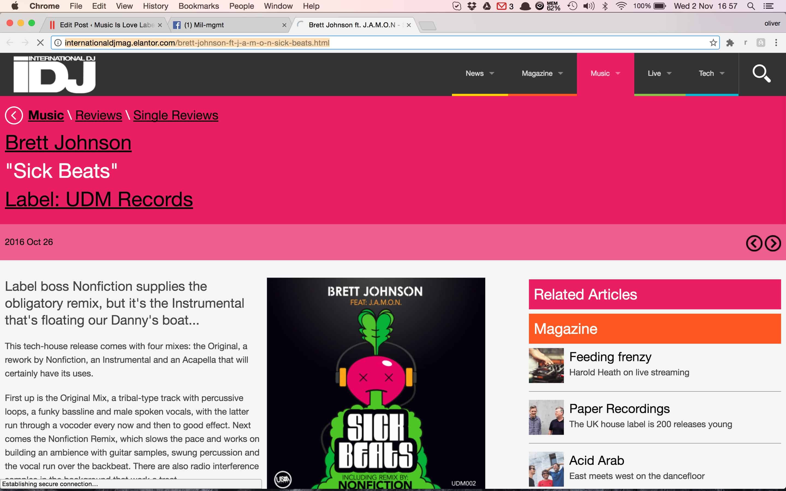Open the Chrome View menu
This screenshot has height=491, width=786.
[124, 6]
